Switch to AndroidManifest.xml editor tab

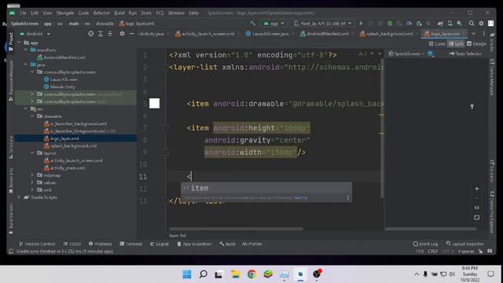pyautogui.click(x=327, y=34)
